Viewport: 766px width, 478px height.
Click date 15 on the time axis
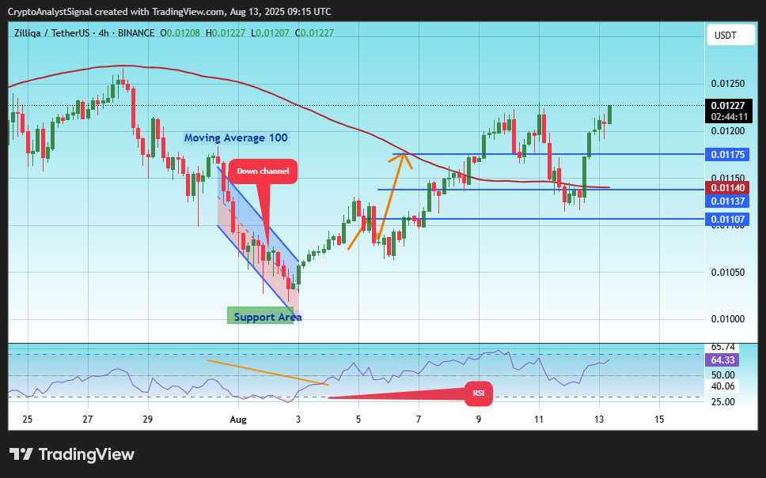click(659, 419)
